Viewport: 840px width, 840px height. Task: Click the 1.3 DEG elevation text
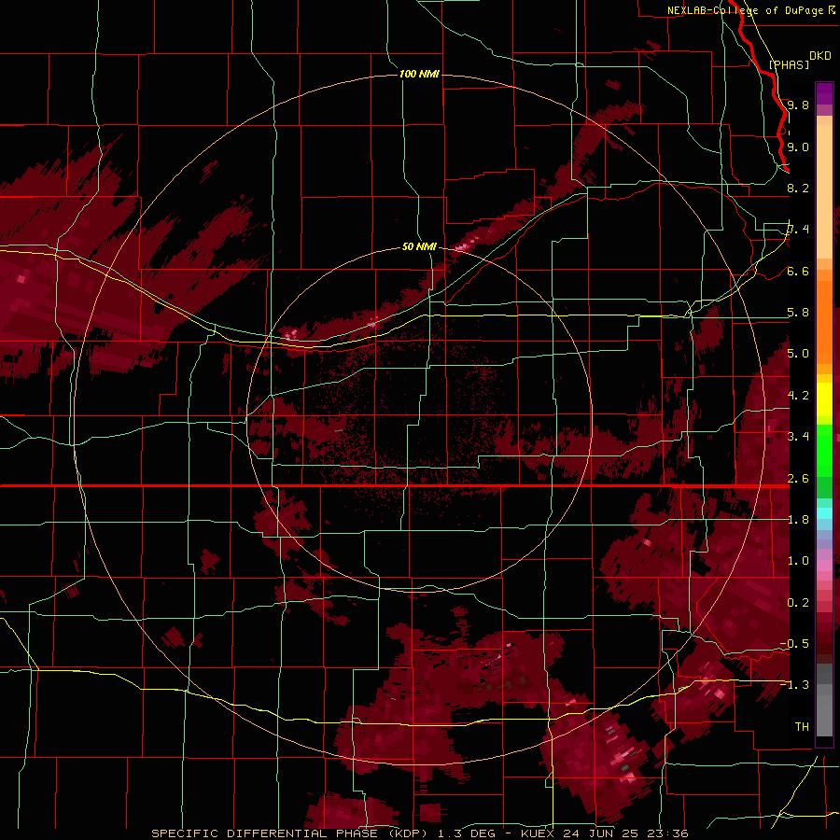[469, 833]
